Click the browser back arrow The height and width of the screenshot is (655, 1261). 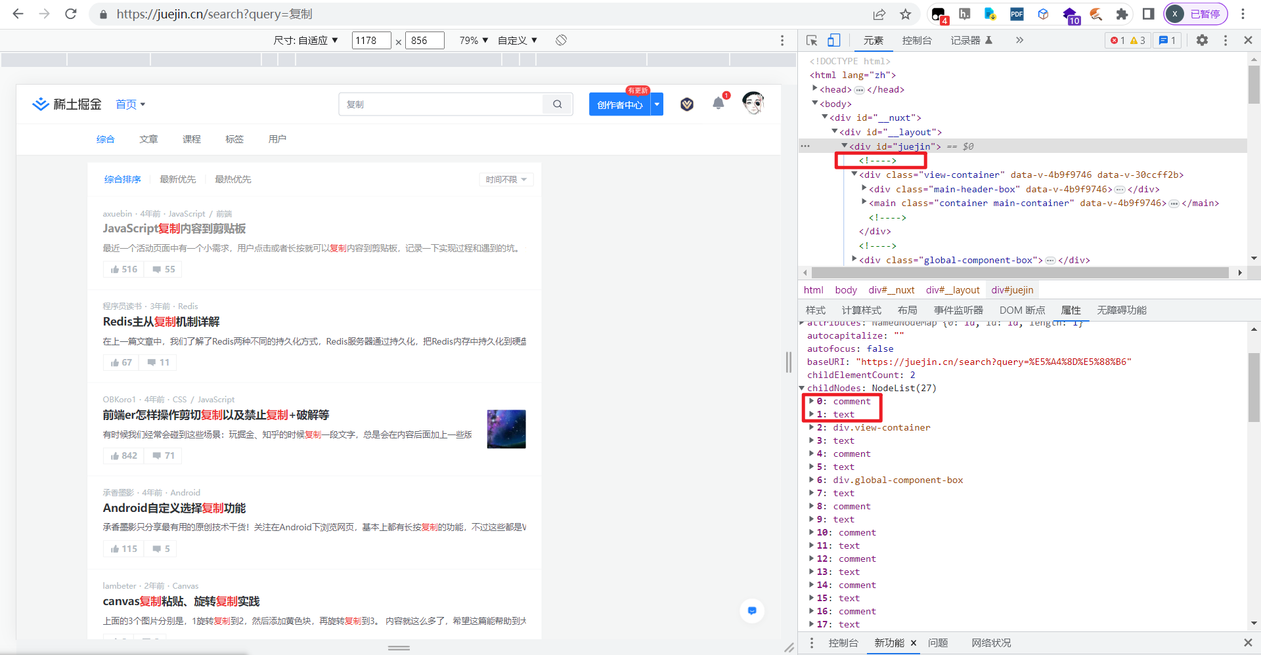18,14
